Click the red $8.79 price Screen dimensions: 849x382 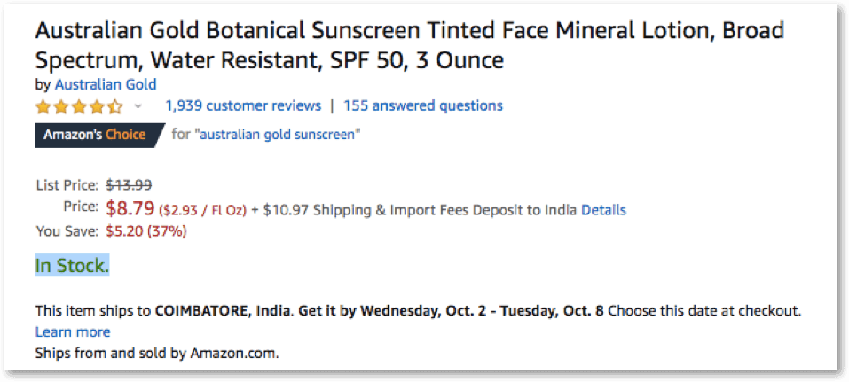click(130, 209)
